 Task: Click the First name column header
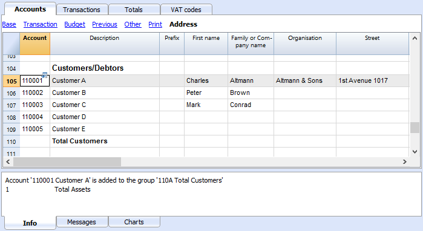[x=206, y=44]
